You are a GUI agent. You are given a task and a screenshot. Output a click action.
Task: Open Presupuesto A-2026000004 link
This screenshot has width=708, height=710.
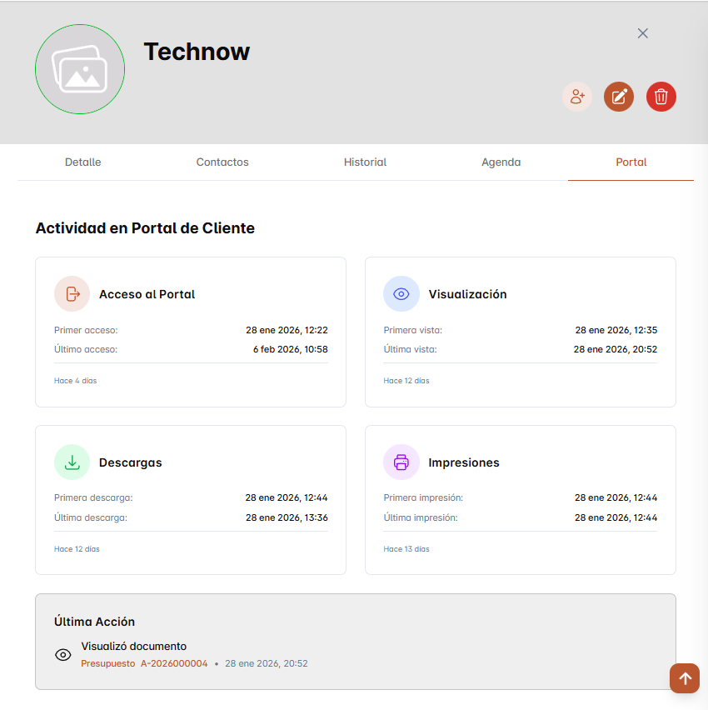pyautogui.click(x=144, y=664)
